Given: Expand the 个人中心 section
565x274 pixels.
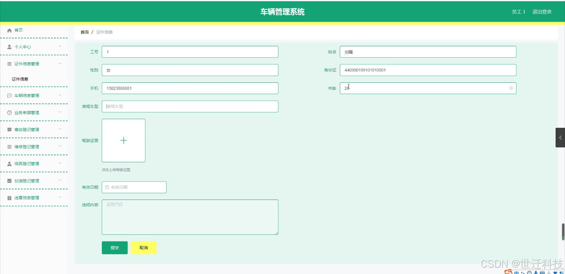Looking at the screenshot, I should 60,47.
